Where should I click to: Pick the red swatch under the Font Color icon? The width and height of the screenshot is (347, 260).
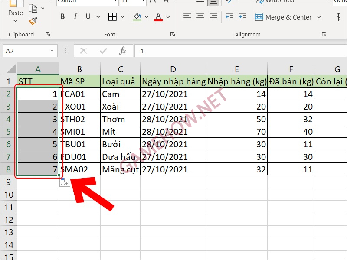[x=158, y=20]
